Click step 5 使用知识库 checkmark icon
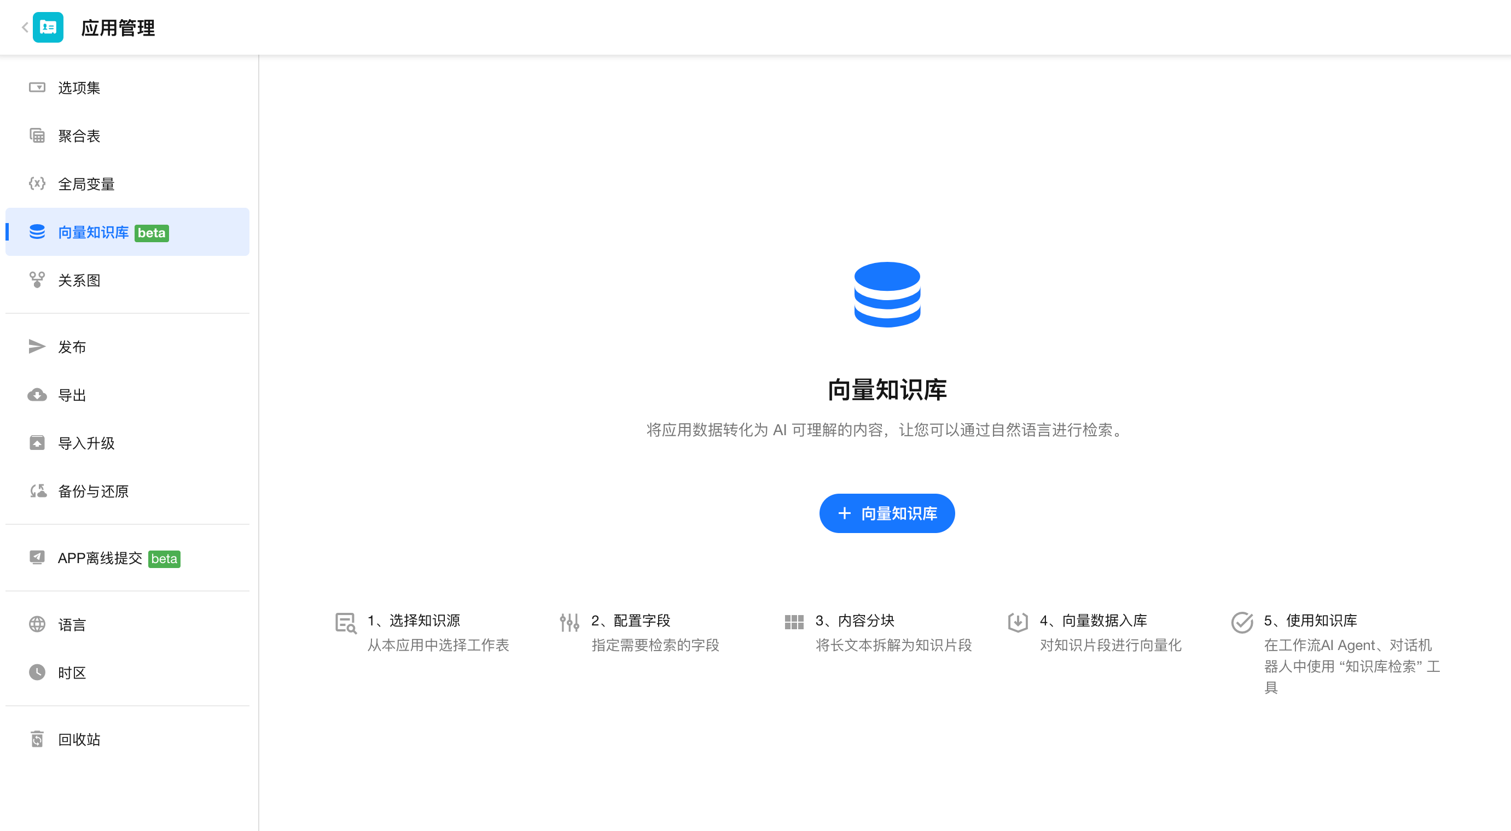This screenshot has height=831, width=1511. coord(1242,622)
